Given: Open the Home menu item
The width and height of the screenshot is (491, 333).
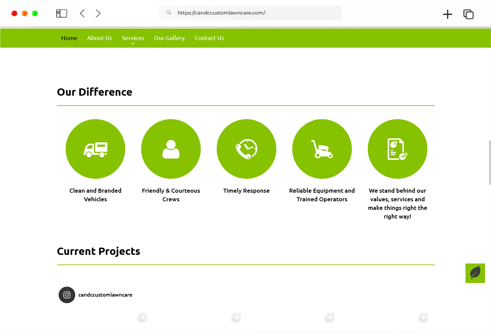Looking at the screenshot, I should coord(69,38).
